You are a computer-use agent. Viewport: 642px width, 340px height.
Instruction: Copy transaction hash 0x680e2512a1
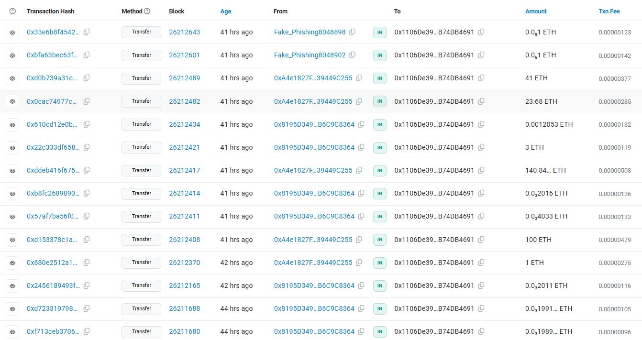point(87,263)
